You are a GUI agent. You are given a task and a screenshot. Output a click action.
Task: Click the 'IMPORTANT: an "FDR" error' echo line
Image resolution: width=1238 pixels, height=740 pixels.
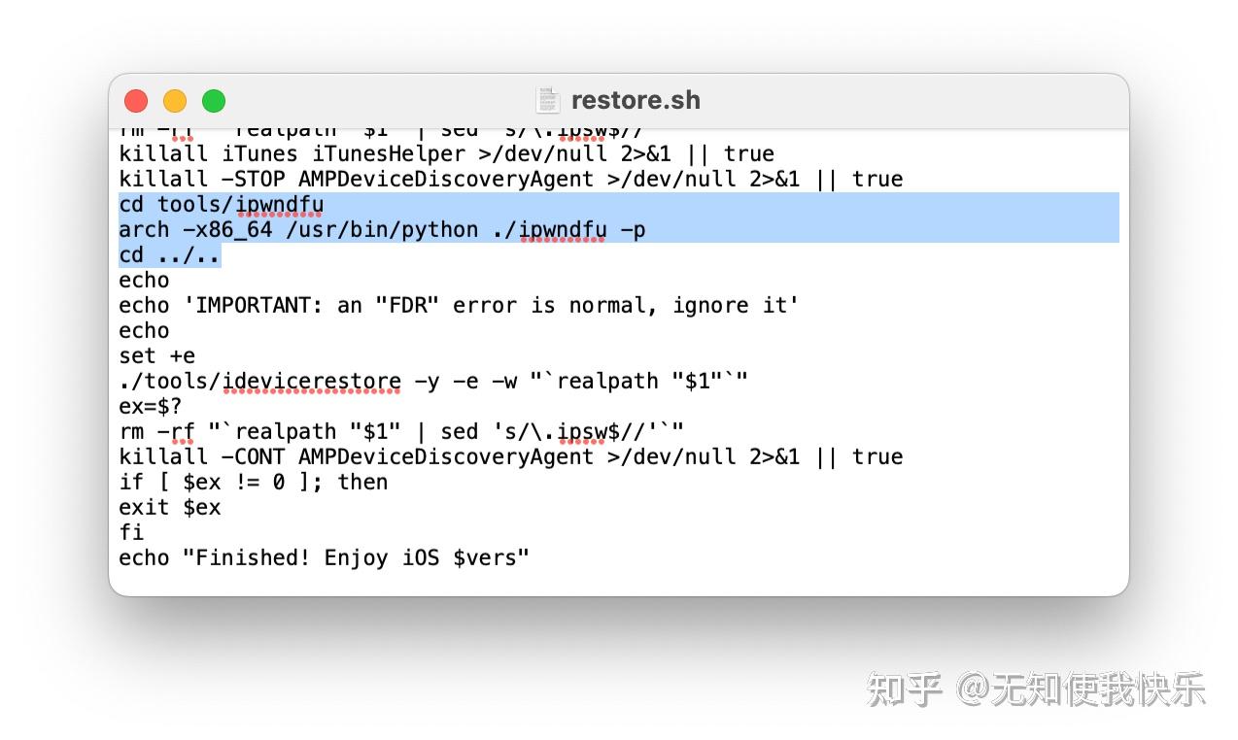pos(459,305)
